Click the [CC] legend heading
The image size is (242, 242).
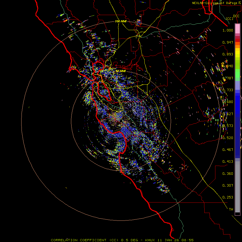229,19
